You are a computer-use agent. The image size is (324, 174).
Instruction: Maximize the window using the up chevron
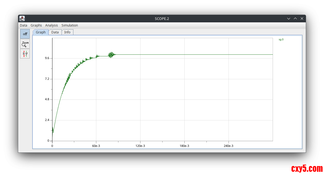point(295,19)
